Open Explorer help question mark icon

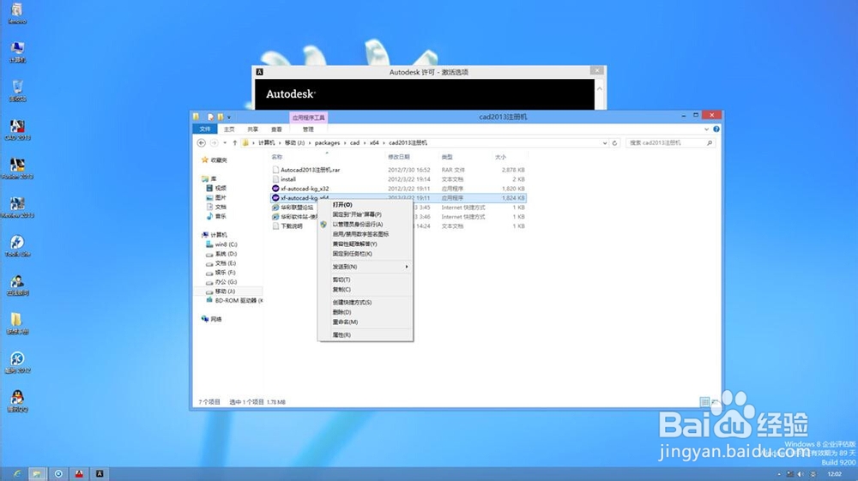click(x=716, y=129)
